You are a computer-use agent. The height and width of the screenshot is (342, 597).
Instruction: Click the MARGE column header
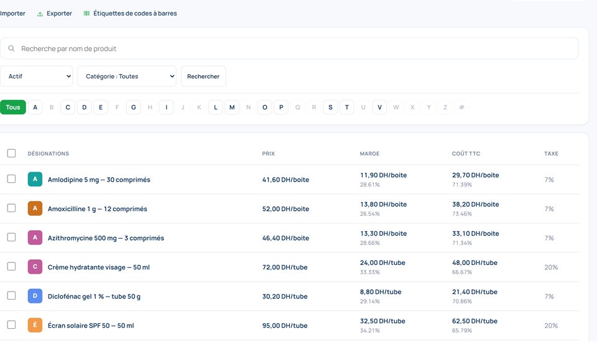[369, 154]
